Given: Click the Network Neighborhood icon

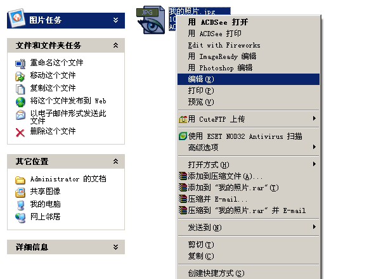Looking at the screenshot, I should point(20,218).
